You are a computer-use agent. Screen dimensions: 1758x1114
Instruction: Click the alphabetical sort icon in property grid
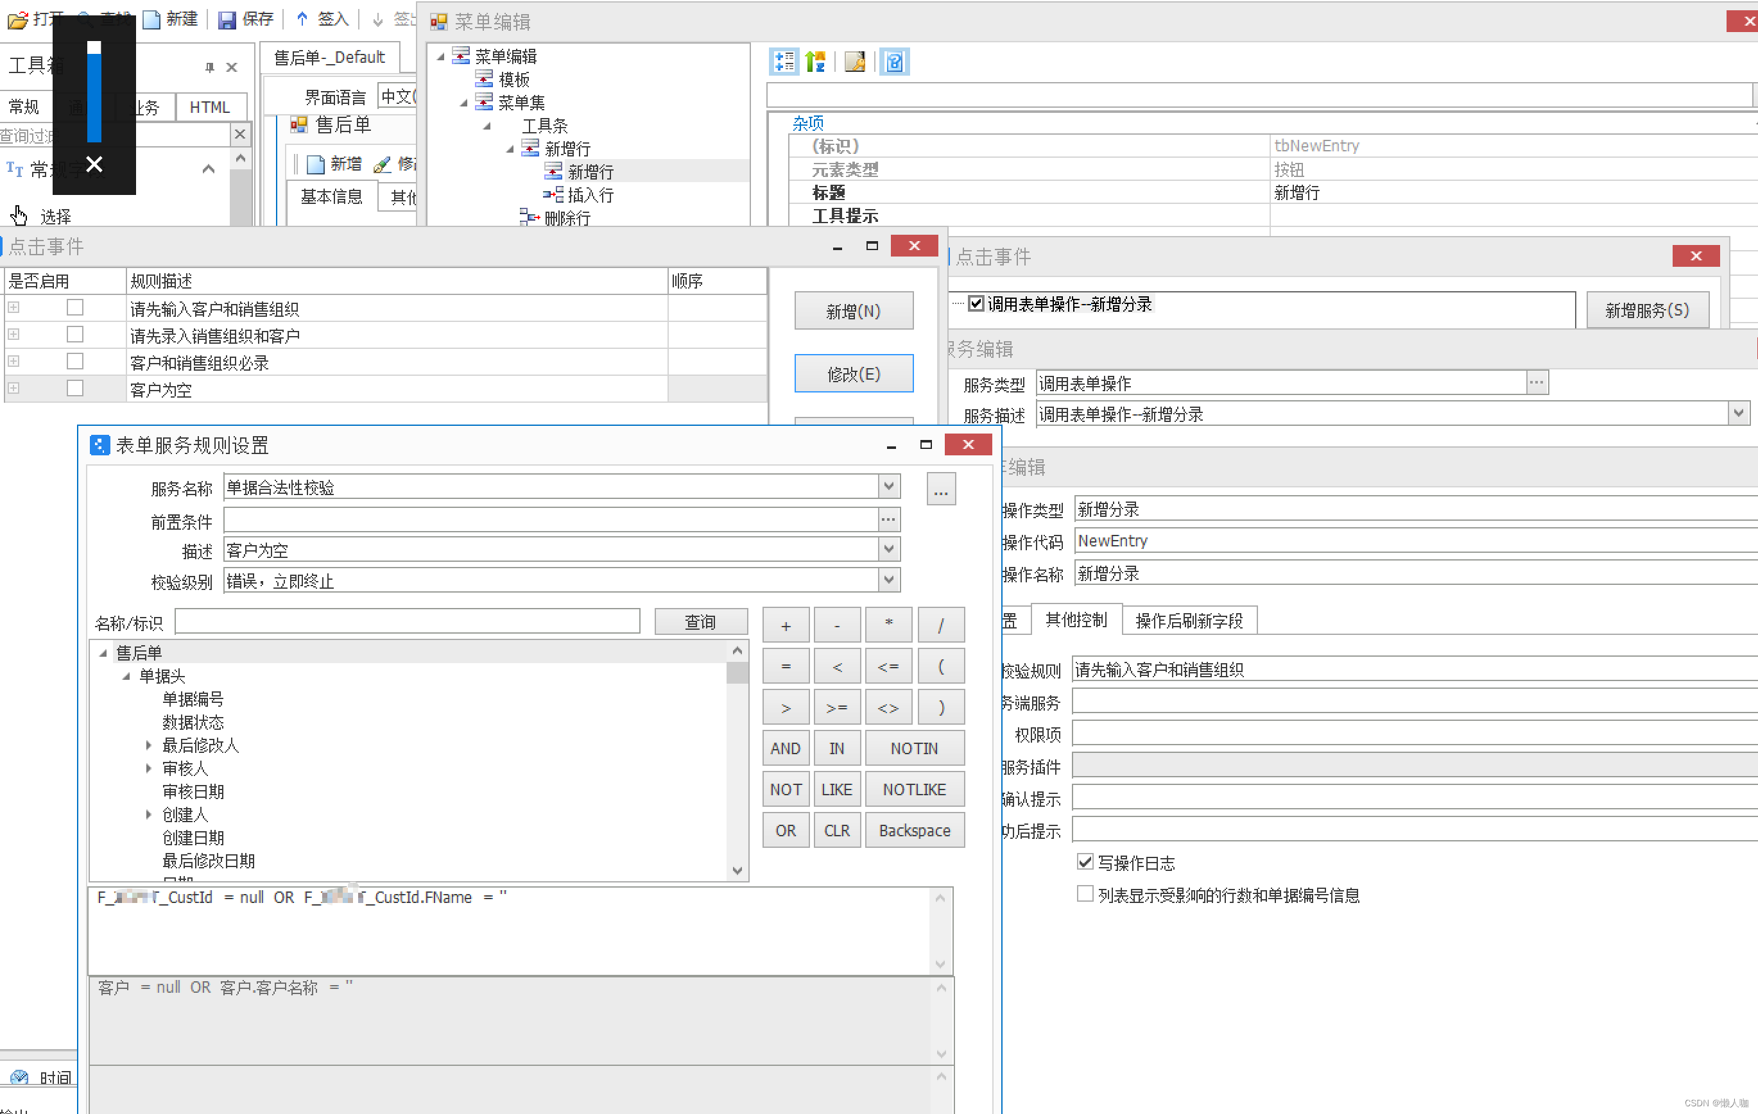[816, 62]
